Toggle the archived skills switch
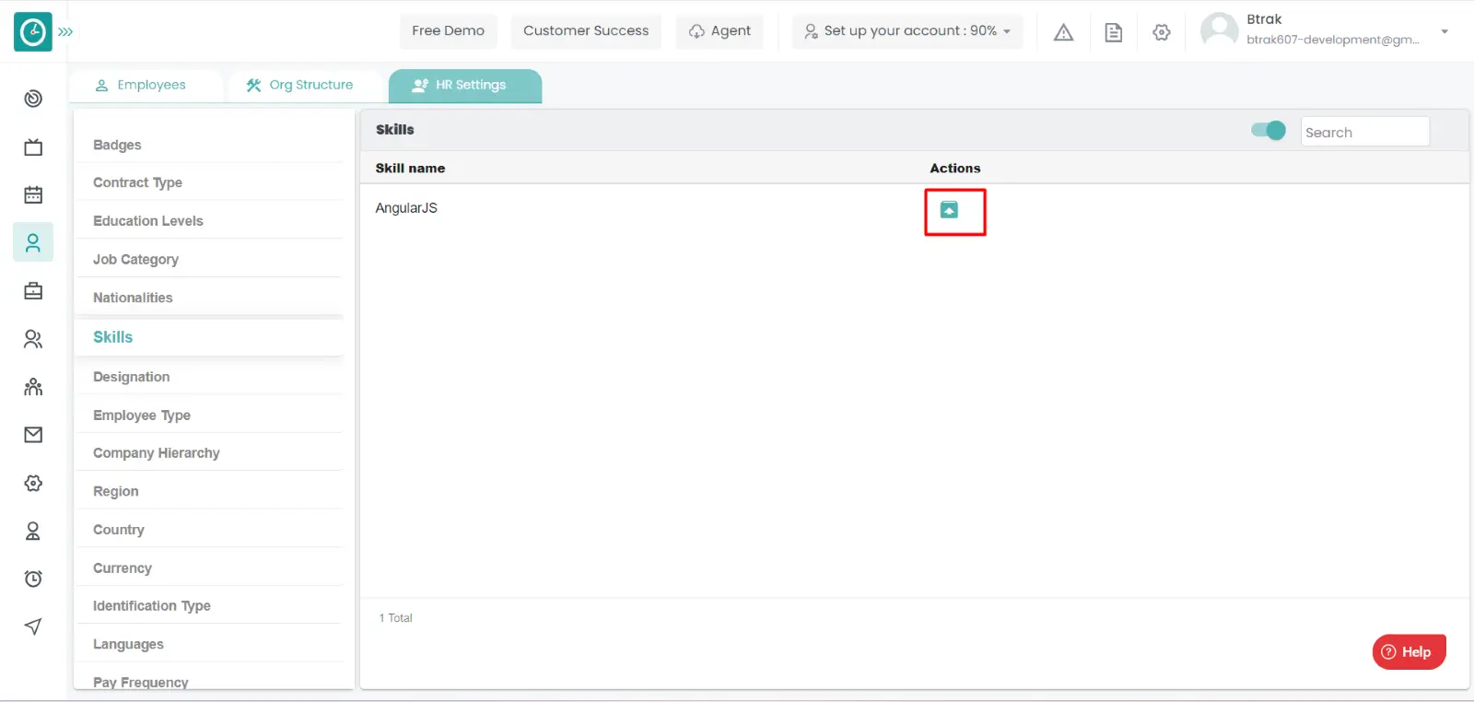This screenshot has height=702, width=1474. [1268, 131]
